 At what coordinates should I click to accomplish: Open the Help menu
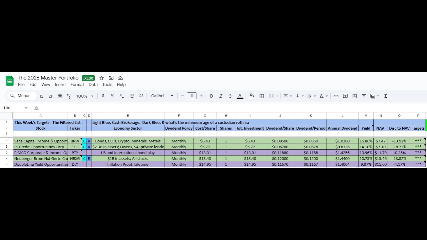pyautogui.click(x=121, y=85)
